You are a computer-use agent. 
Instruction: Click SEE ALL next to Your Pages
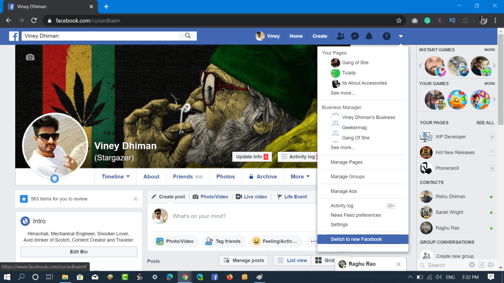point(485,122)
